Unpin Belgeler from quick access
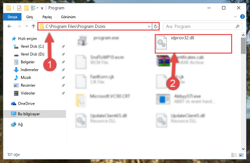 pyautogui.click(x=63, y=62)
